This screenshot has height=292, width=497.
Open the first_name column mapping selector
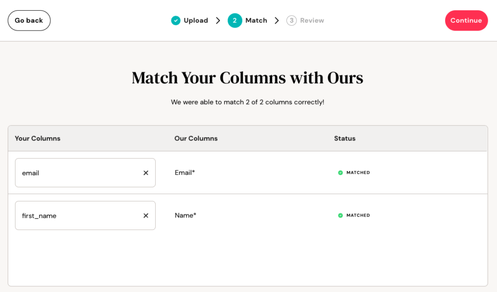click(x=78, y=215)
